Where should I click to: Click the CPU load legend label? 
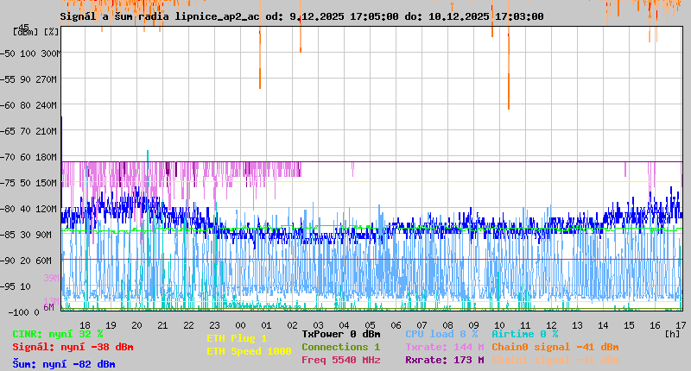click(441, 334)
